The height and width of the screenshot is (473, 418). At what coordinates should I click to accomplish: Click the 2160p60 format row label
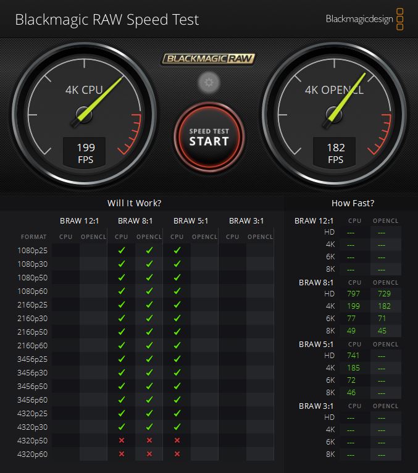(33, 345)
